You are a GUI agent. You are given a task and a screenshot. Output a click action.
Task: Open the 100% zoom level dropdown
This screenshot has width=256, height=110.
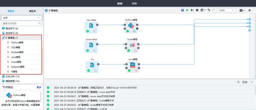[x=226, y=10]
